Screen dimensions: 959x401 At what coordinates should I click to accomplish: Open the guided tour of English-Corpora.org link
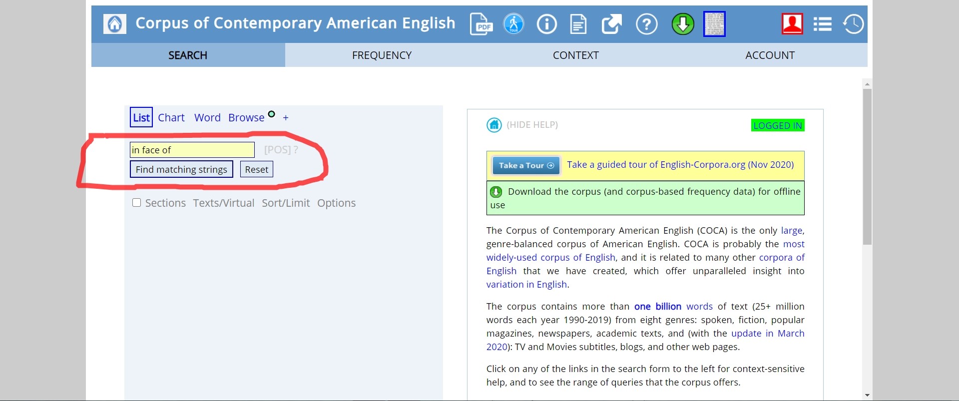point(680,165)
